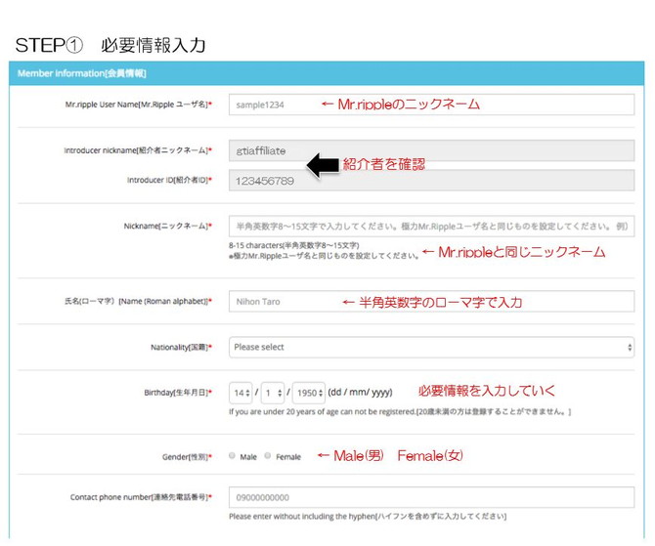Click the under 20 years age notice text
655x546 pixels.
click(399, 411)
